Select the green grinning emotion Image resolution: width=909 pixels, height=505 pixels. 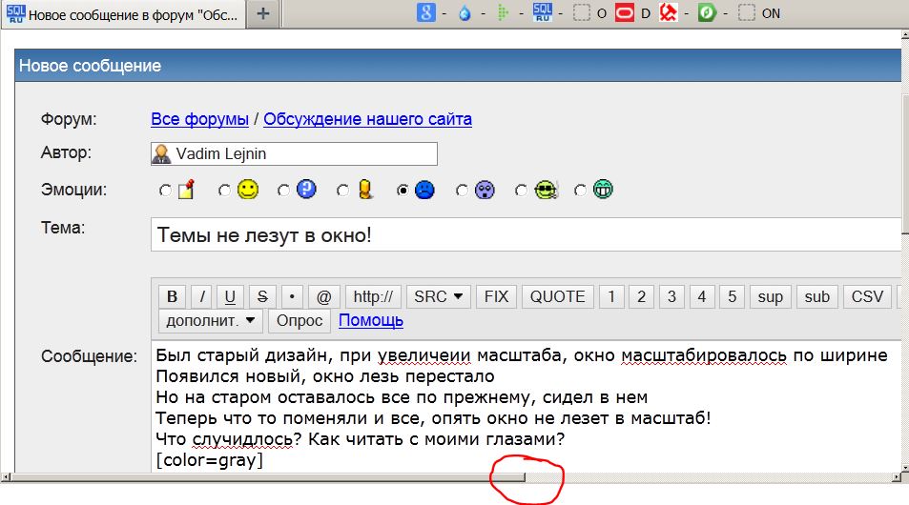(602, 191)
